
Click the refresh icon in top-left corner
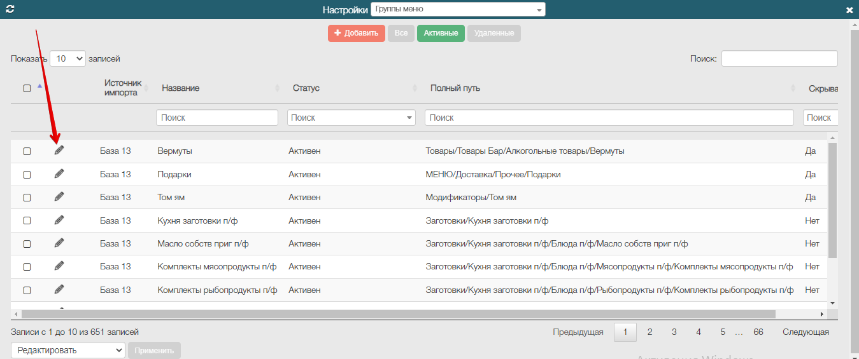[x=10, y=10]
